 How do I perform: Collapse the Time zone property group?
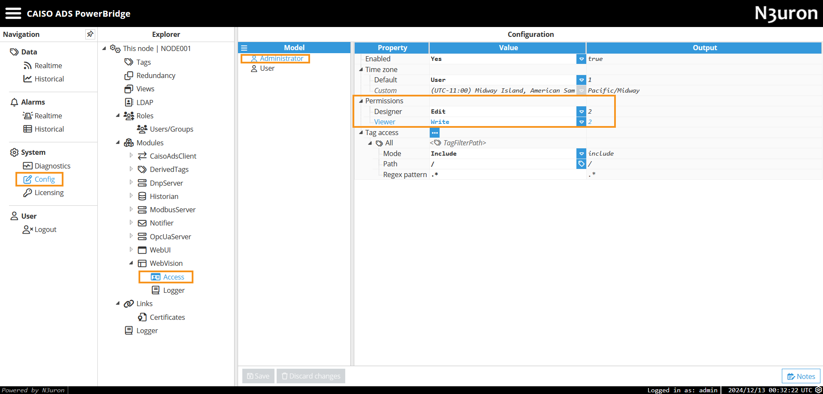[361, 69]
